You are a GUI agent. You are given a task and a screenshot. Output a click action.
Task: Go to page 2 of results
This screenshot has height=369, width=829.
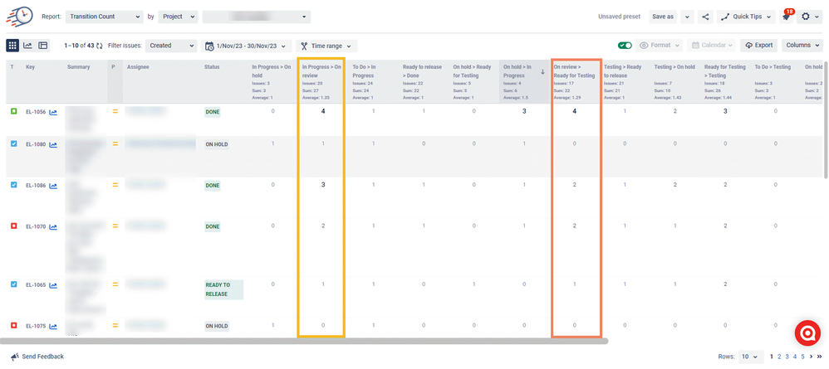coord(779,357)
